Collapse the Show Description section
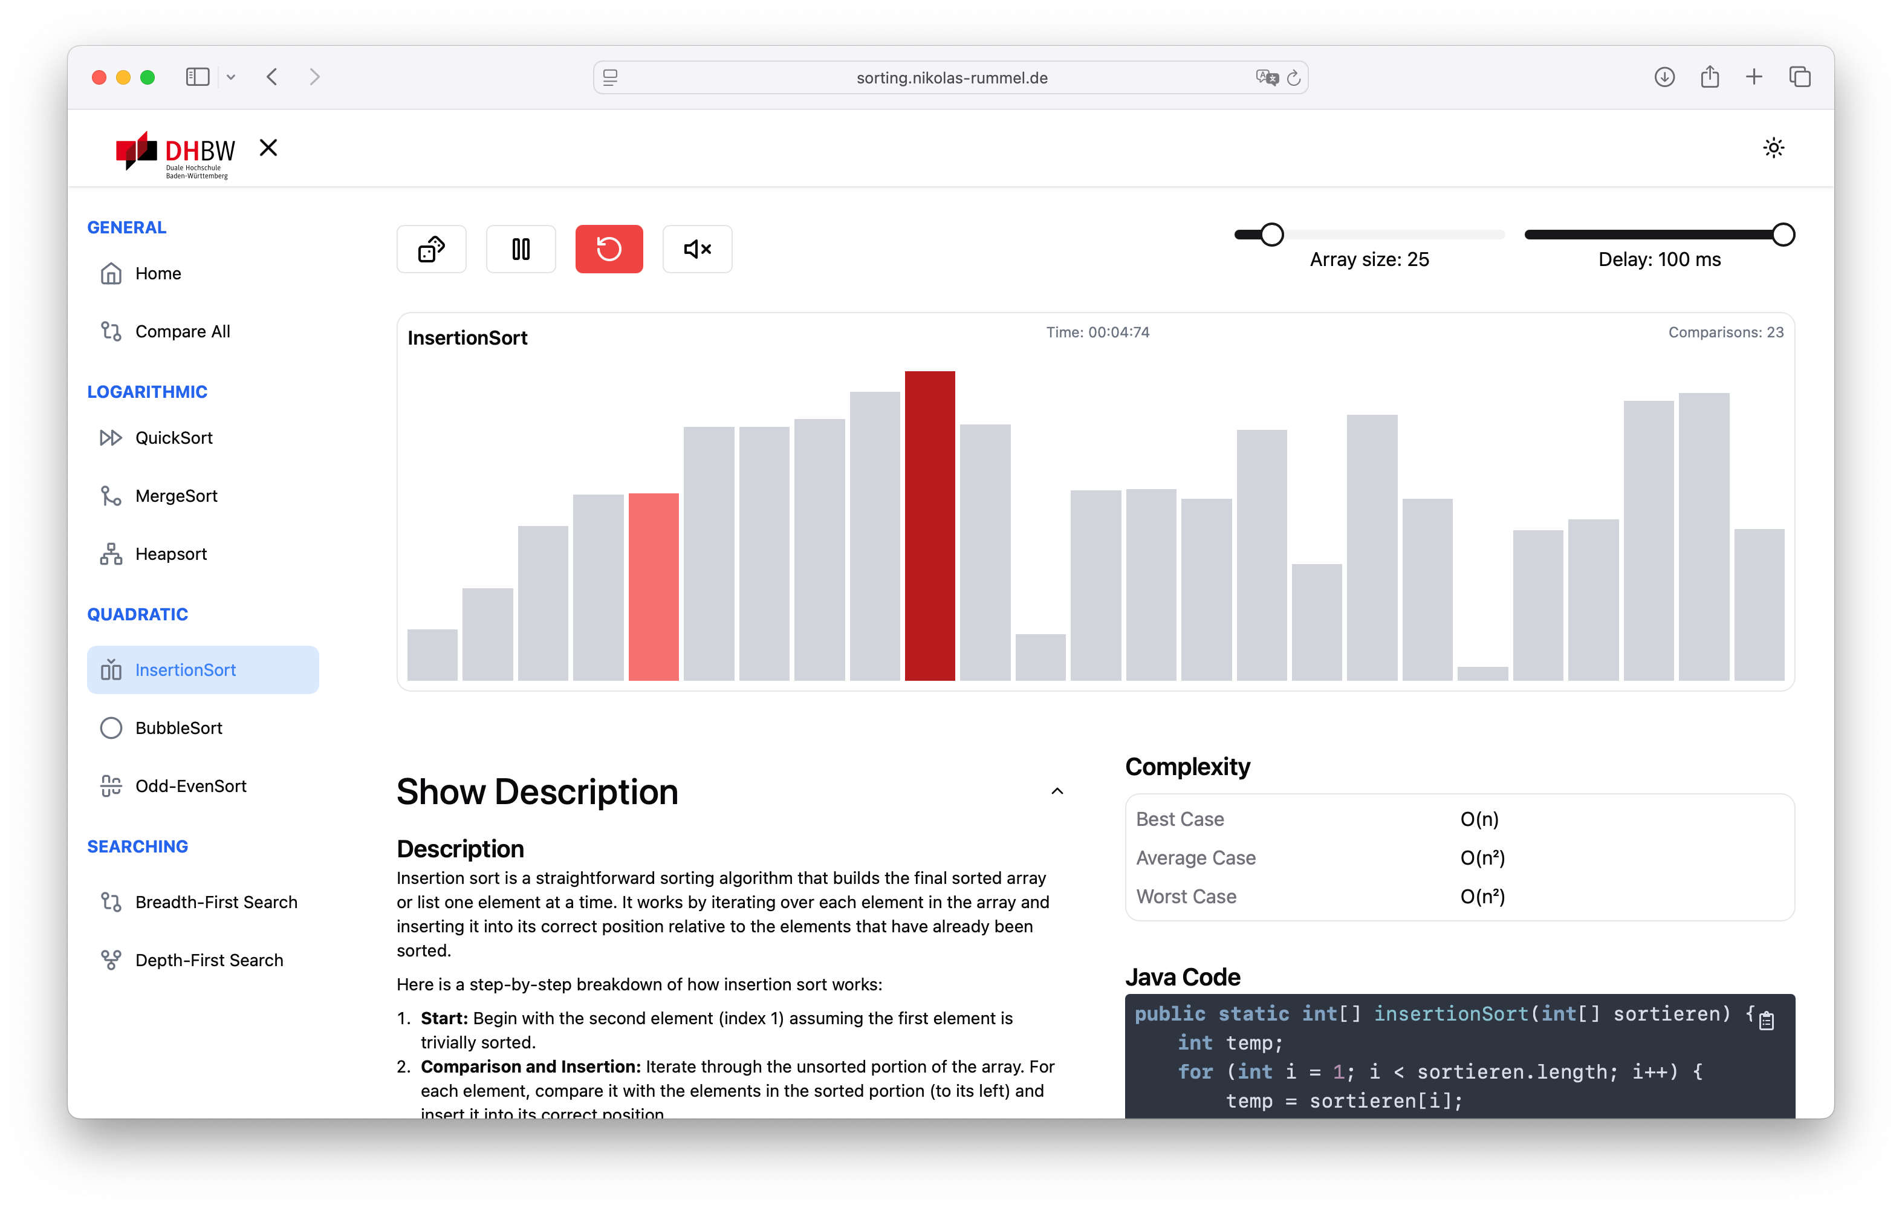This screenshot has height=1208, width=1902. 1057,791
